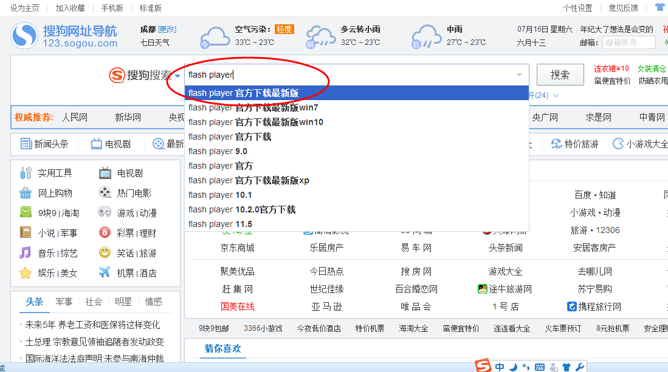This screenshot has height=372, width=668.
Task: Click the Sogou navigation logo at top left
Action: 64,36
